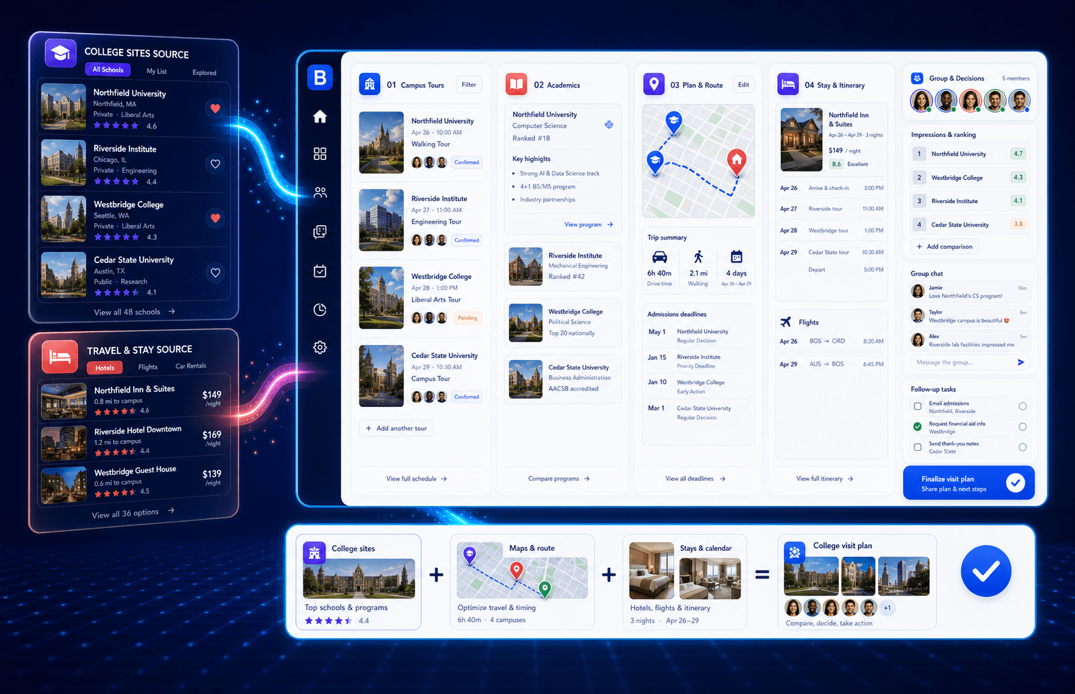Open the settings gear icon in sidebar
Viewport: 1075px width, 694px height.
[x=320, y=348]
